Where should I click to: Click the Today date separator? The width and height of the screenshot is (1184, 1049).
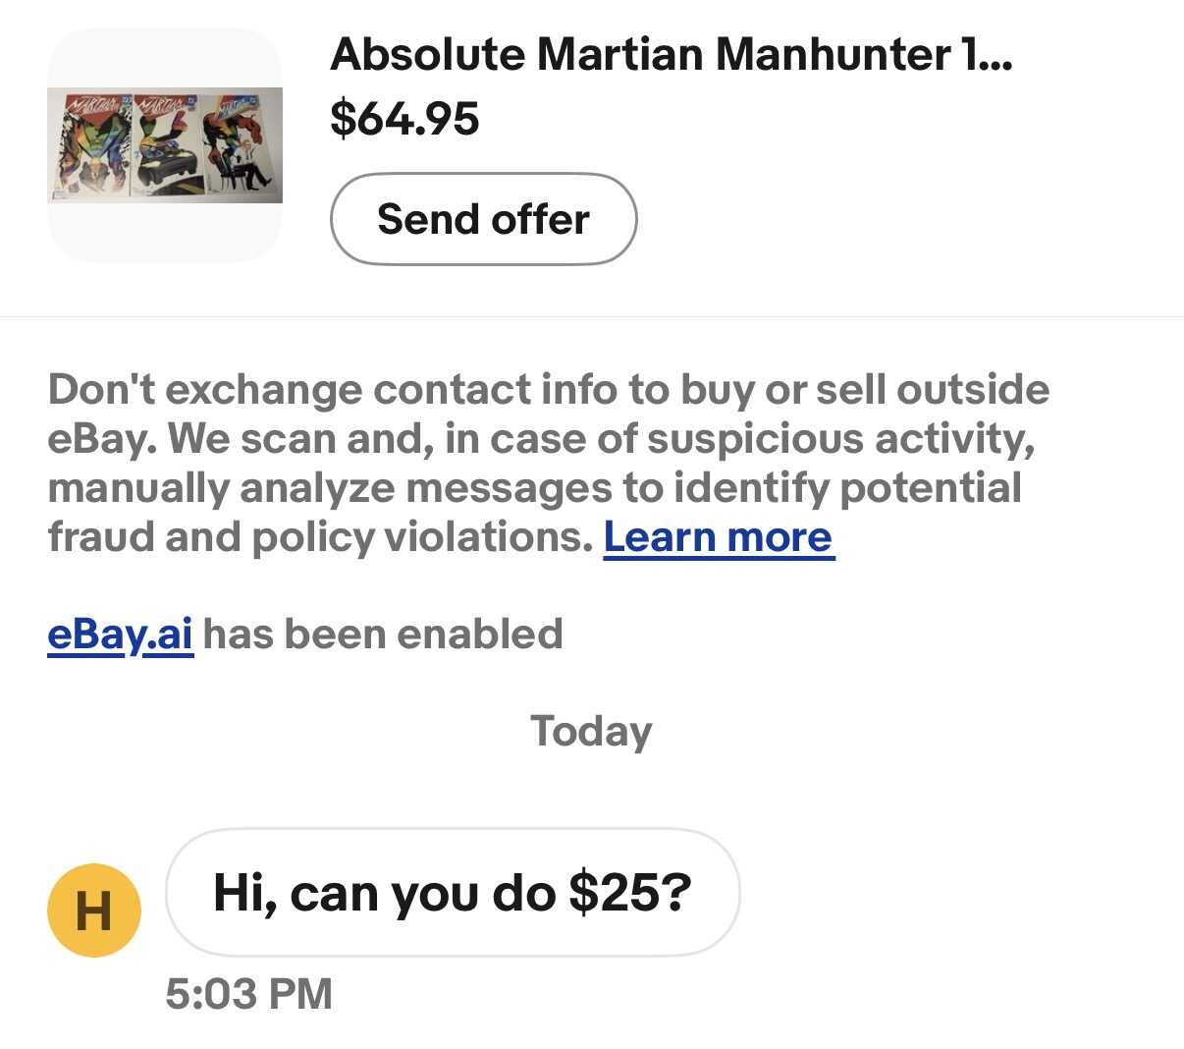pos(591,731)
